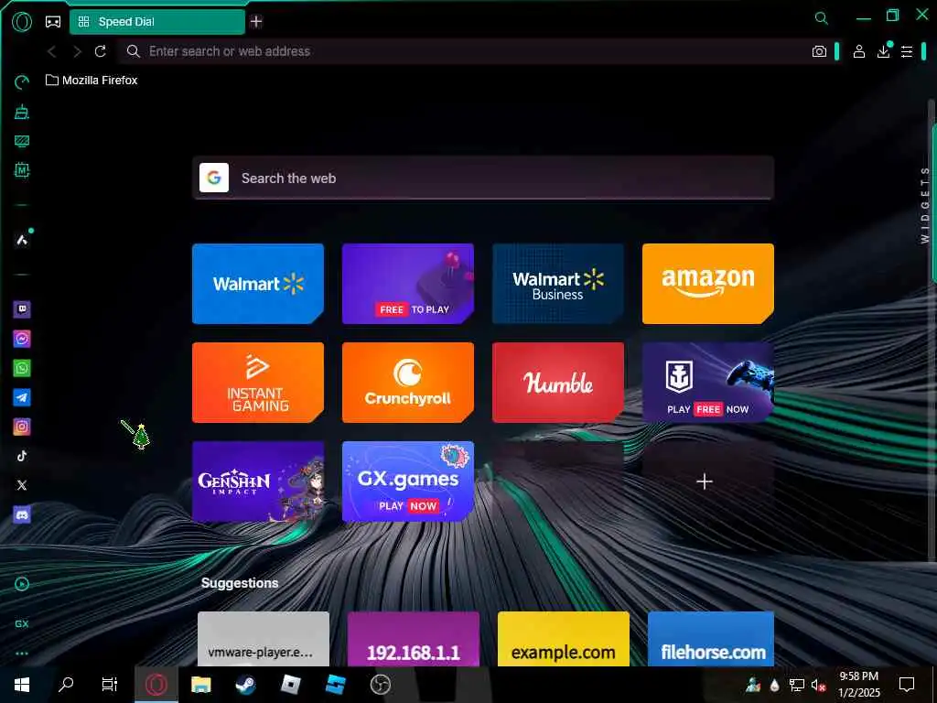Viewport: 937px width, 703px height.
Task: Expand the Widgets side panel
Action: (924, 205)
